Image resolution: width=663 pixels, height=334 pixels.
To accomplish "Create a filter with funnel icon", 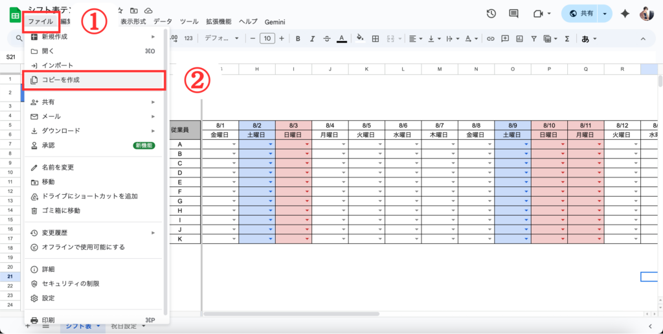I will click(534, 38).
